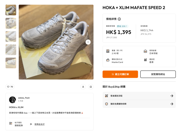Like the post with the heart icon
This screenshot has height=135, width=181.
coord(10,87)
